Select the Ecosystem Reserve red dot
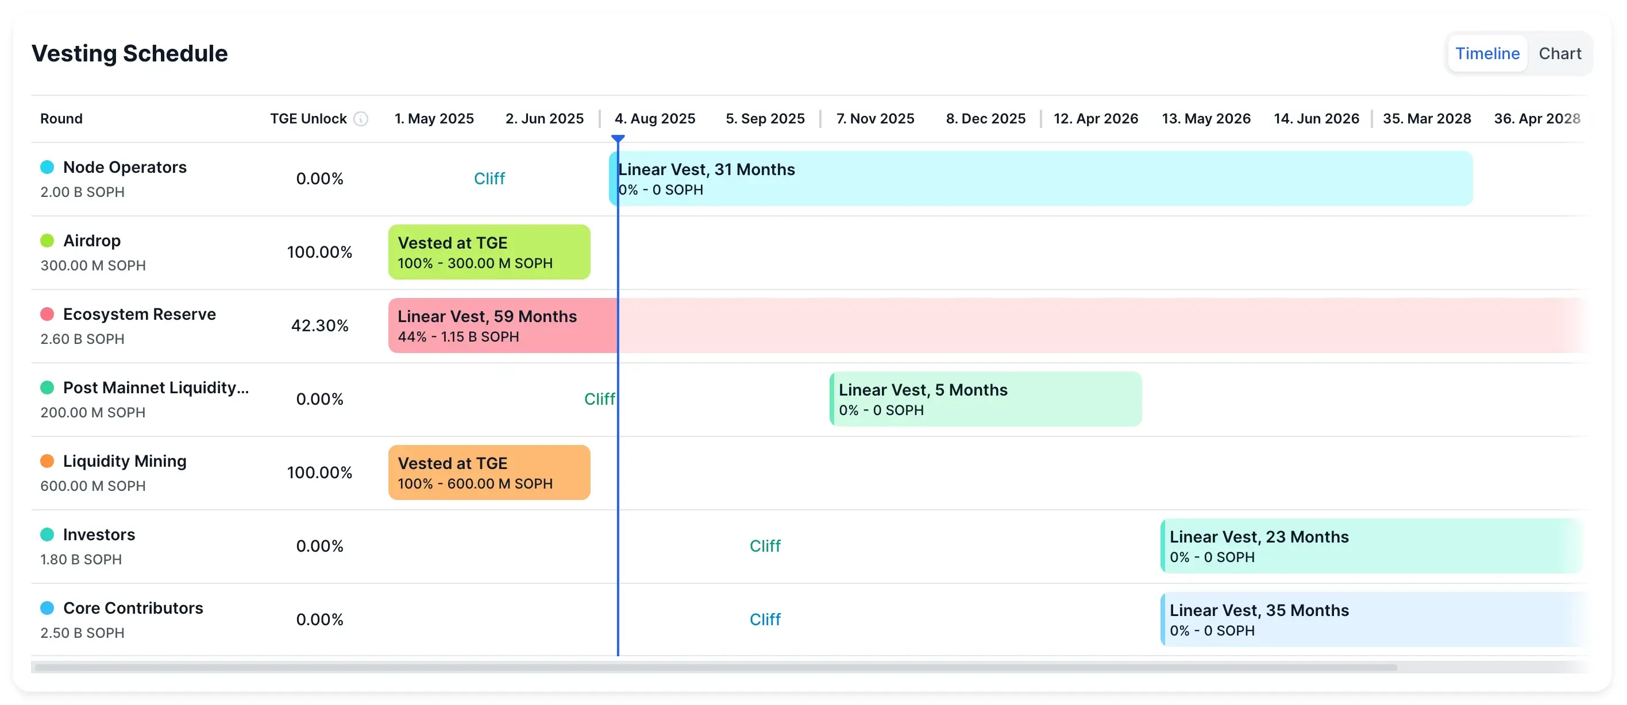 (47, 313)
